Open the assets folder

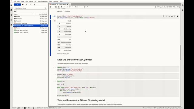point(30,16)
